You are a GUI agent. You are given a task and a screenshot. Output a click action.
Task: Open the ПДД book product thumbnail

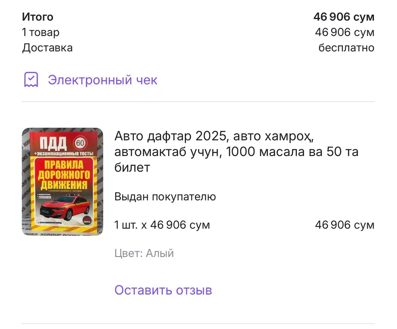pyautogui.click(x=63, y=182)
